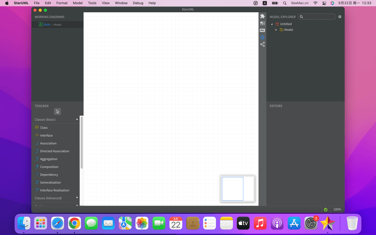Open the Editors view layout icon
Image resolution: width=376 pixels, height=235 pixels.
[262, 23]
